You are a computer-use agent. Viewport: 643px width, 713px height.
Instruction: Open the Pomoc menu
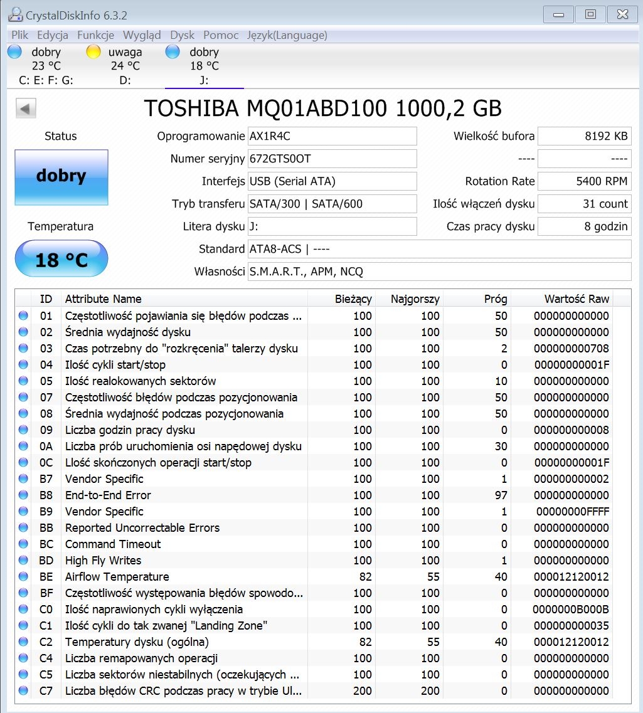pos(221,35)
